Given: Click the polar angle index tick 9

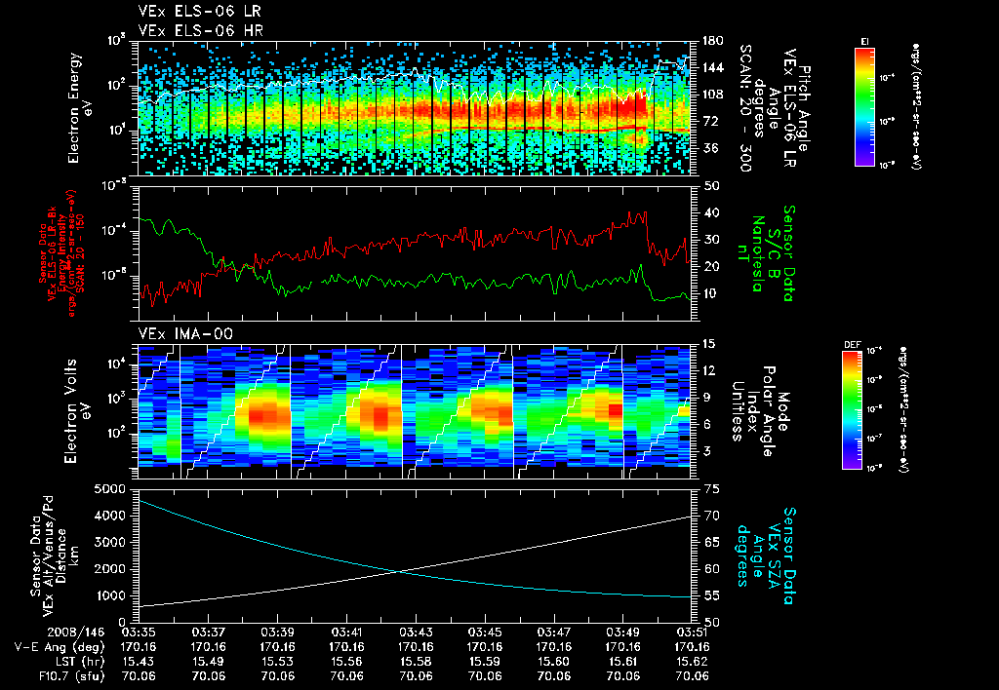Looking at the screenshot, I should coord(708,398).
